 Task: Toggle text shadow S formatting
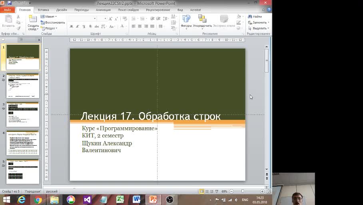point(90,26)
